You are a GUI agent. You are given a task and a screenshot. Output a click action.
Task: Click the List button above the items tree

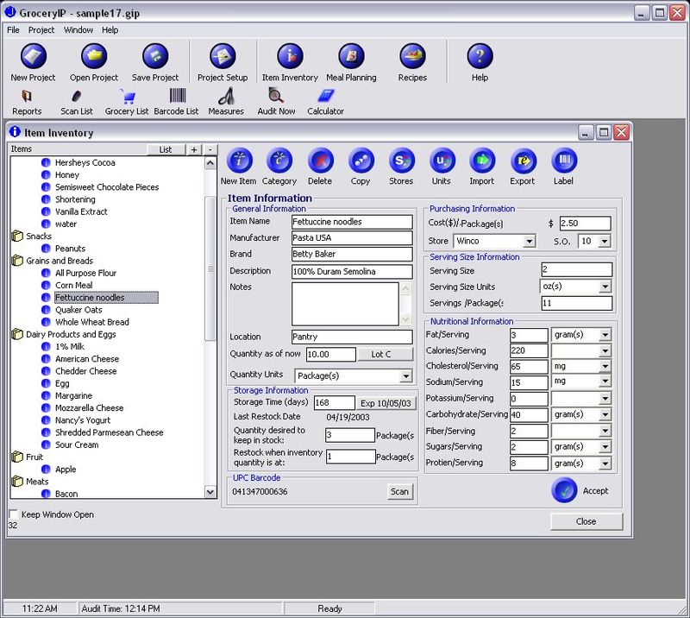coord(166,150)
